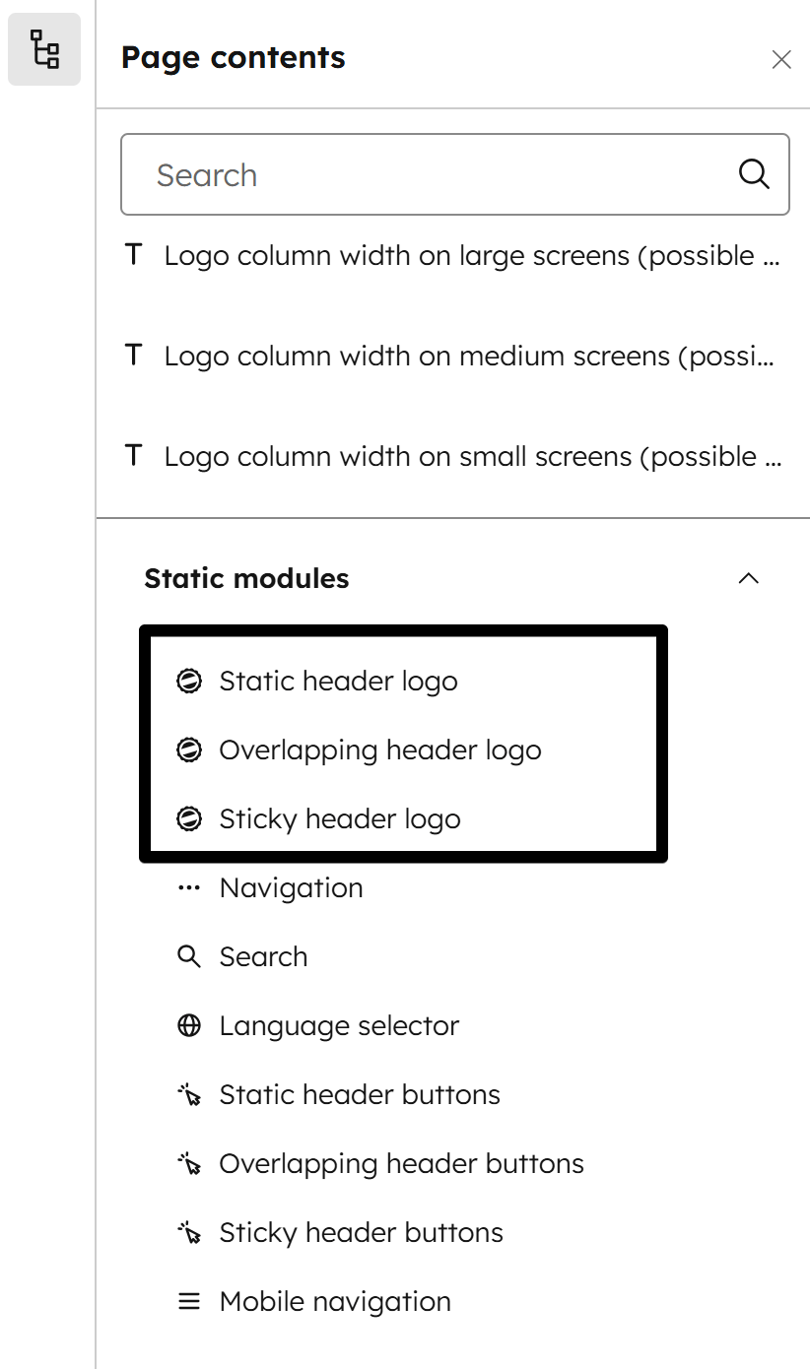Collapse the Static modules section
Viewport: 810px width, 1369px height.
tap(750, 578)
